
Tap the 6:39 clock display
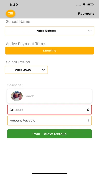[14, 5]
